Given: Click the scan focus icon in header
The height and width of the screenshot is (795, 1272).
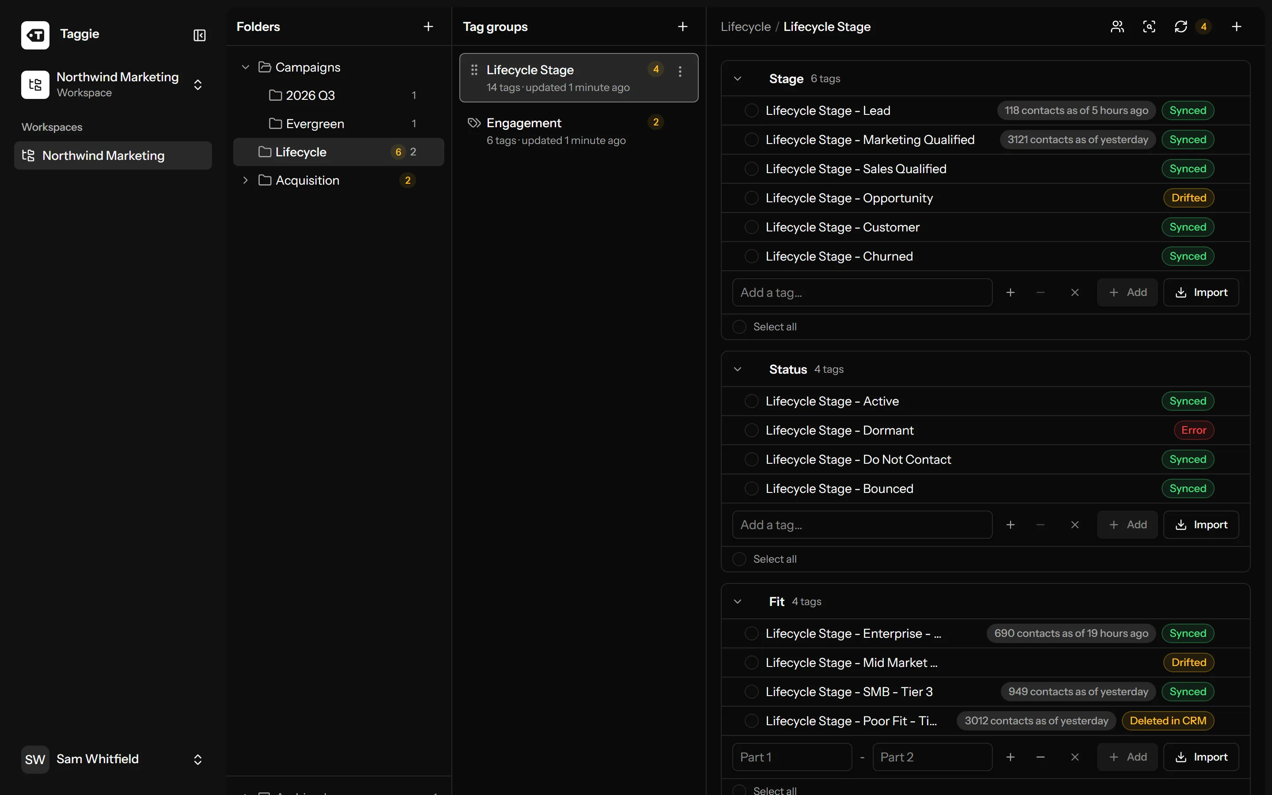Looking at the screenshot, I should [1149, 26].
